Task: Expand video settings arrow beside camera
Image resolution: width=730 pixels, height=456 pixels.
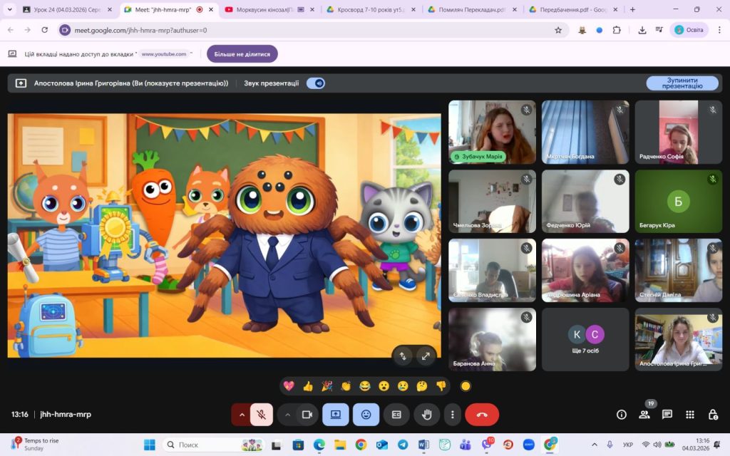Action: pyautogui.click(x=287, y=415)
